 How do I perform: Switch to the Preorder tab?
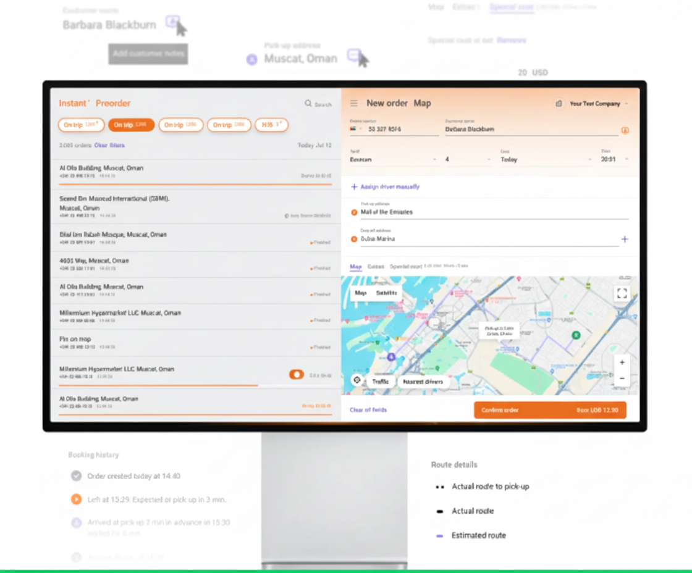pyautogui.click(x=113, y=103)
